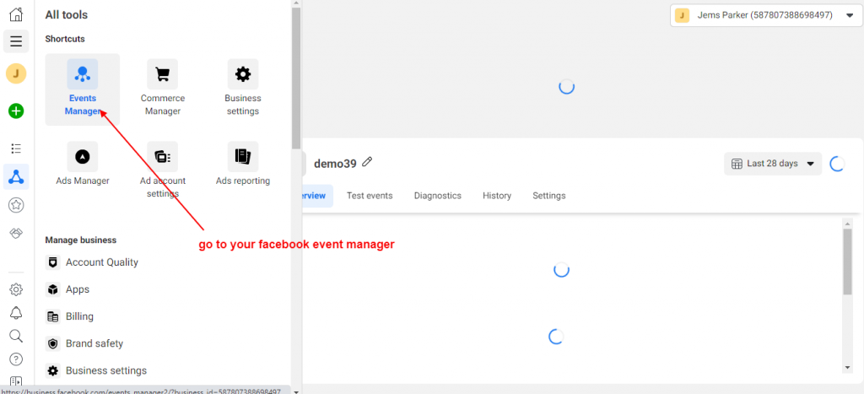Open the handshake partner integrations icon
The width and height of the screenshot is (864, 394).
pos(16,233)
